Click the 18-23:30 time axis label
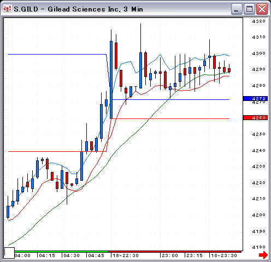Image resolution: width=271 pixels, height=262 pixels. 224,255
